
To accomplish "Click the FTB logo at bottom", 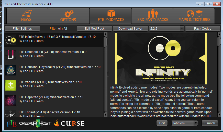I will click(12, 123).
